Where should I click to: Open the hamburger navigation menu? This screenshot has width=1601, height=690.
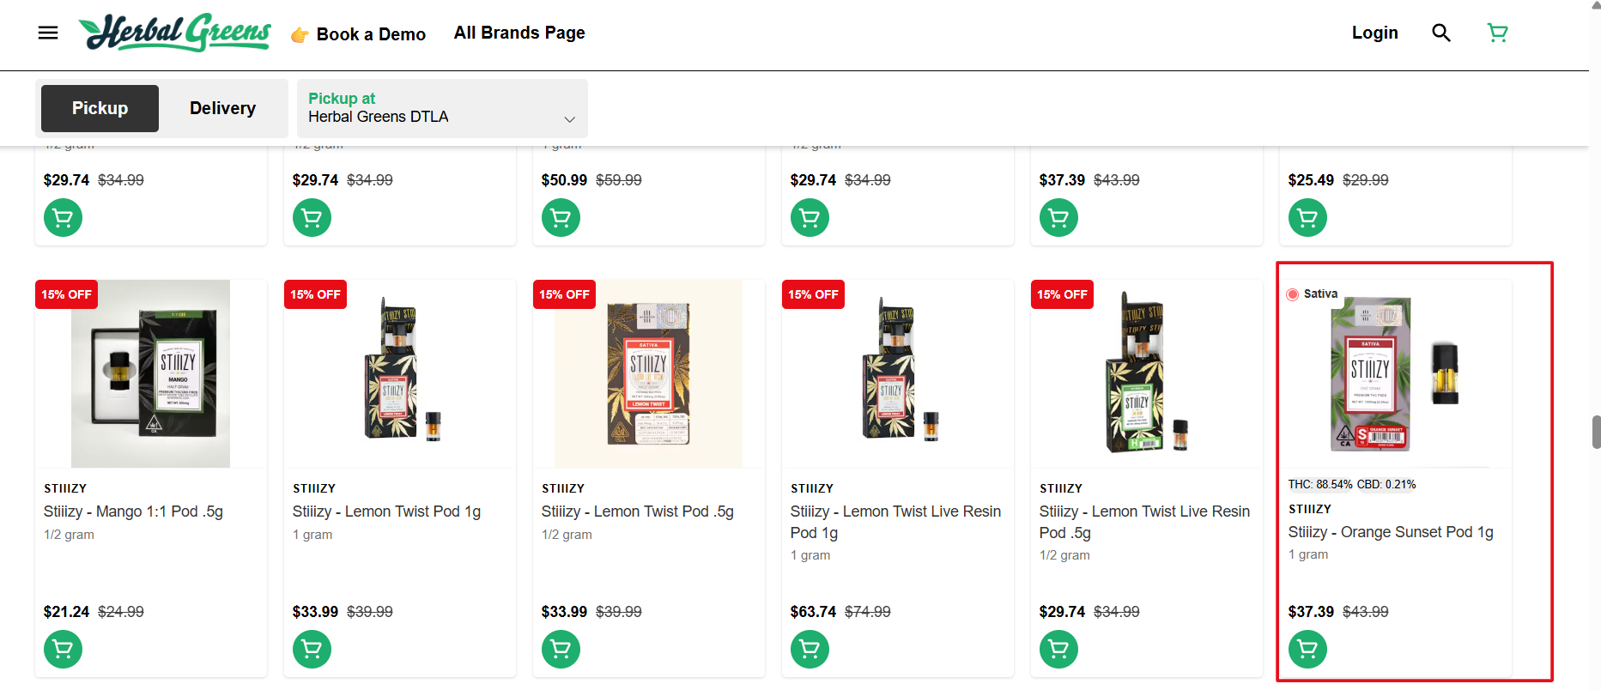pyautogui.click(x=48, y=33)
